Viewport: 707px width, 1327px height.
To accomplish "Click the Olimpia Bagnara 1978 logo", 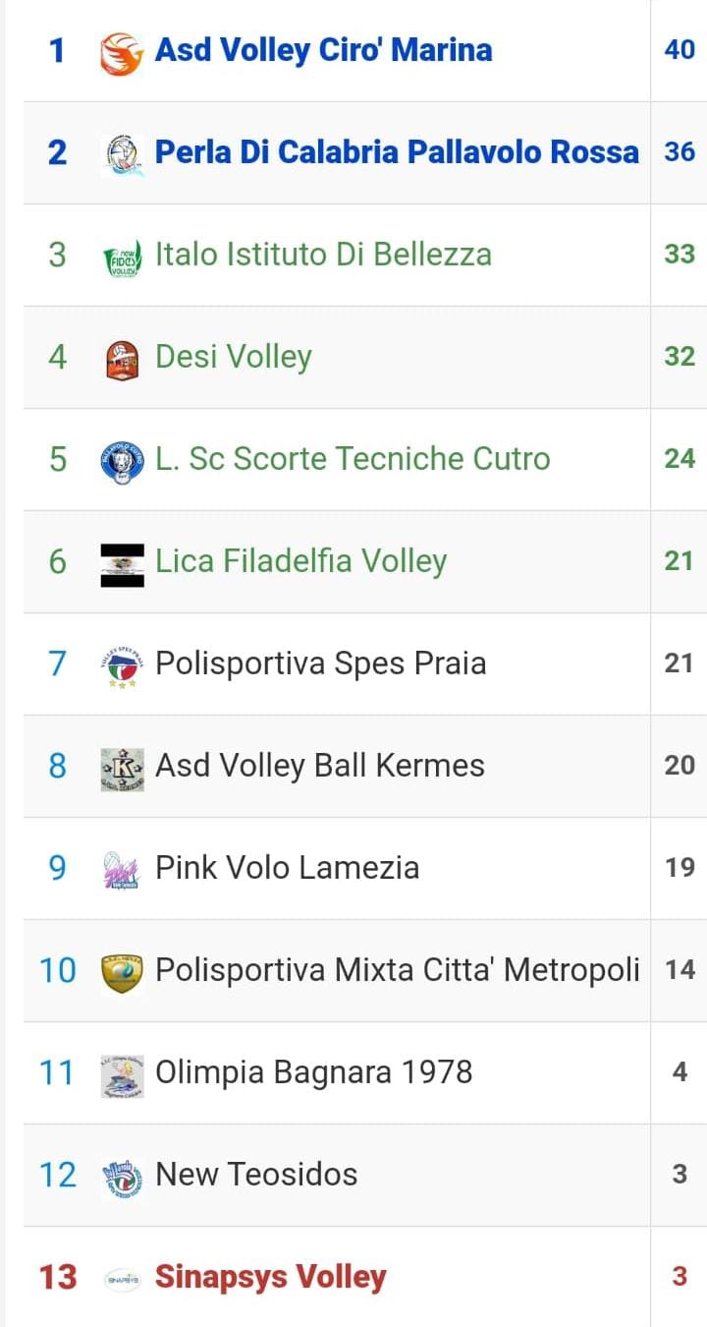I will tap(122, 1074).
